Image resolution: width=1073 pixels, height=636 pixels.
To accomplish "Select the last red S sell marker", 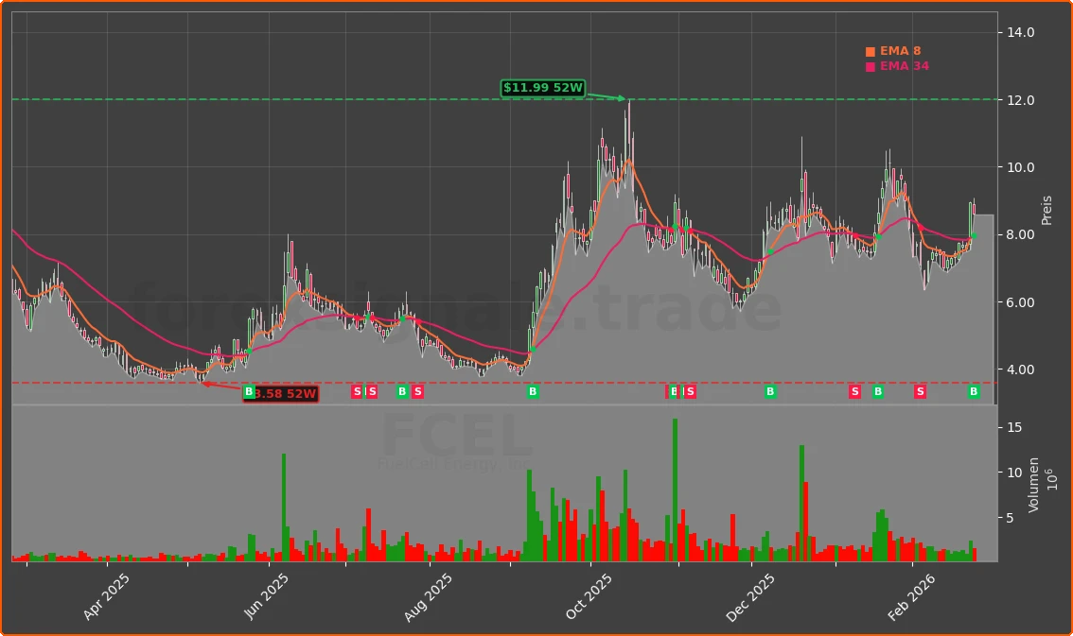I will tap(920, 392).
